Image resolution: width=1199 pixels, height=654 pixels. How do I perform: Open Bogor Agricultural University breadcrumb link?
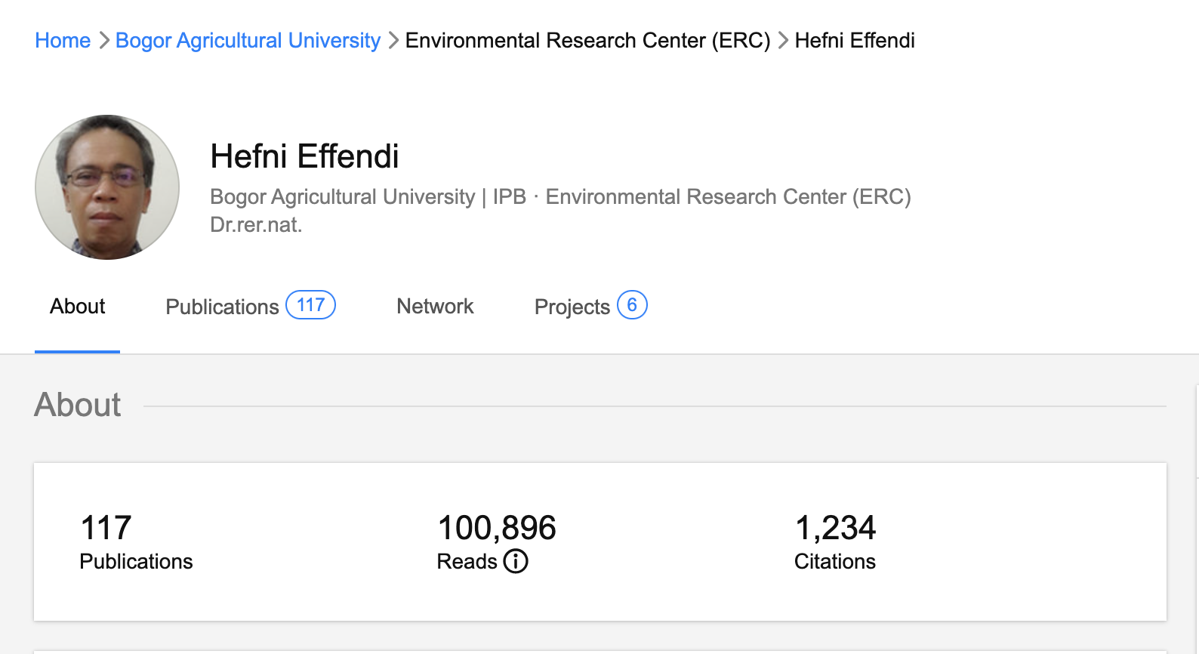(248, 41)
